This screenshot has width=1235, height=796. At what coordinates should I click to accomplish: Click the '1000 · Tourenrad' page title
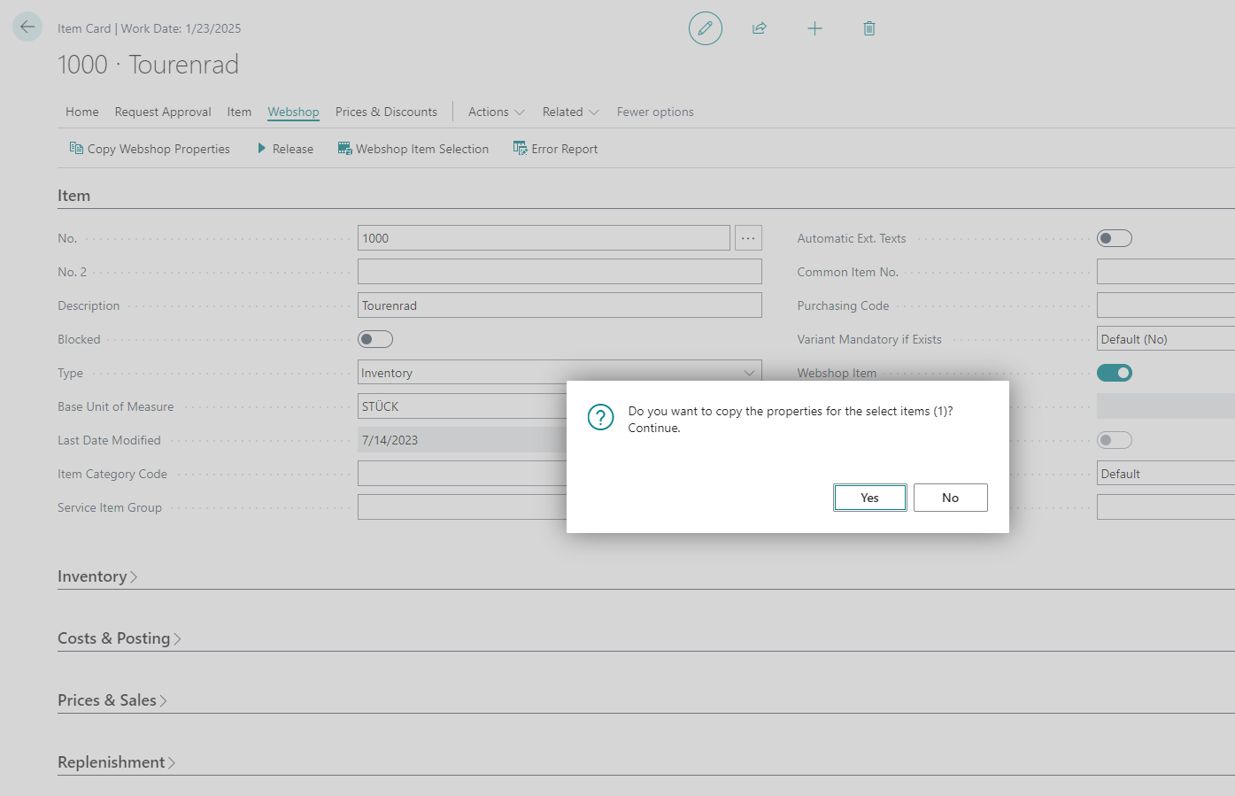coord(148,65)
